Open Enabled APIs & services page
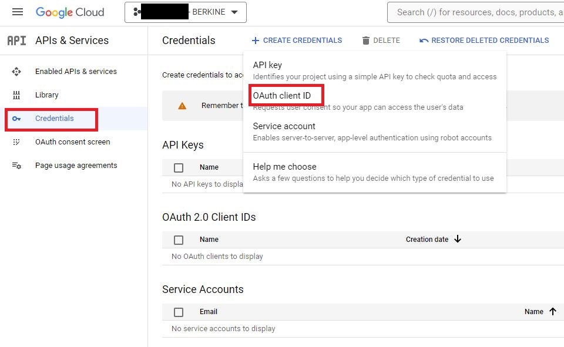This screenshot has width=564, height=347. coord(76,71)
